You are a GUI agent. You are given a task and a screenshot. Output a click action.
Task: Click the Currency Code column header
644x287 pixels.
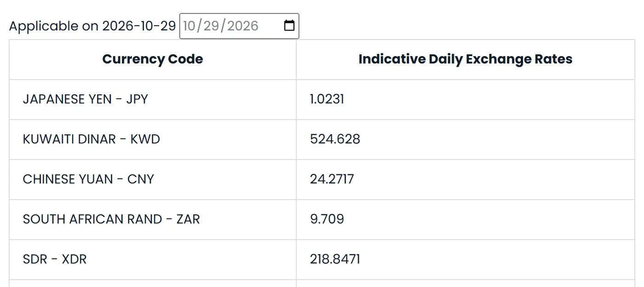(x=153, y=59)
